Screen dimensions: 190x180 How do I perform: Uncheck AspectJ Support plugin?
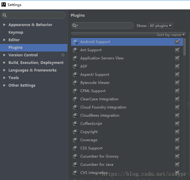tap(177, 75)
